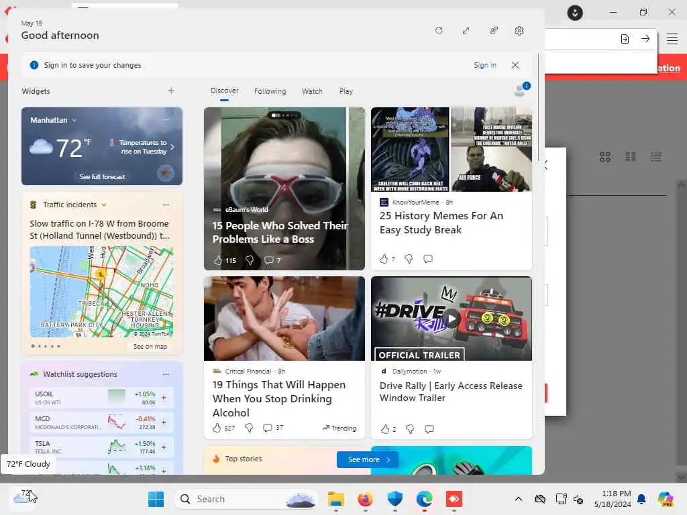Image resolution: width=687 pixels, height=515 pixels.
Task: Open weather widget more options
Action: point(166,119)
